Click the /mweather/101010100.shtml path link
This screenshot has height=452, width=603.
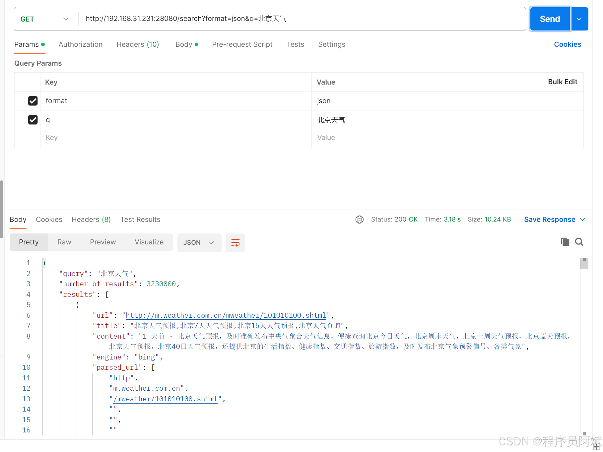pos(165,399)
